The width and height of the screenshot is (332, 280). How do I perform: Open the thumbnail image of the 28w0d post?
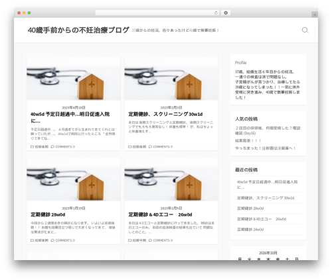click(x=74, y=179)
